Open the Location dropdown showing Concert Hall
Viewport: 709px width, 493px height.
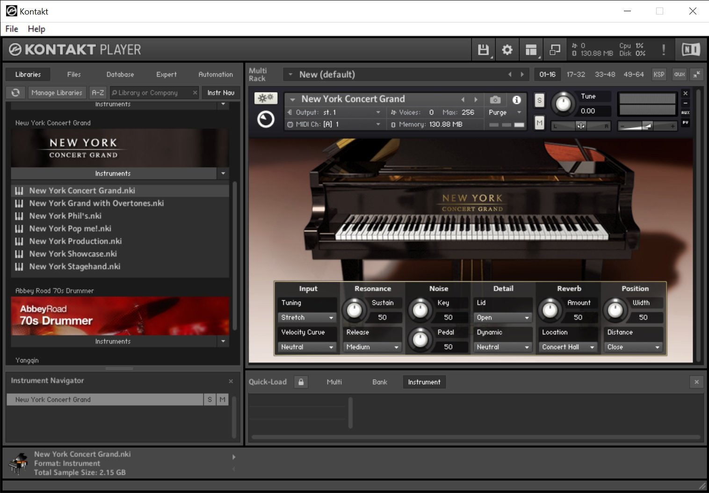pyautogui.click(x=568, y=347)
